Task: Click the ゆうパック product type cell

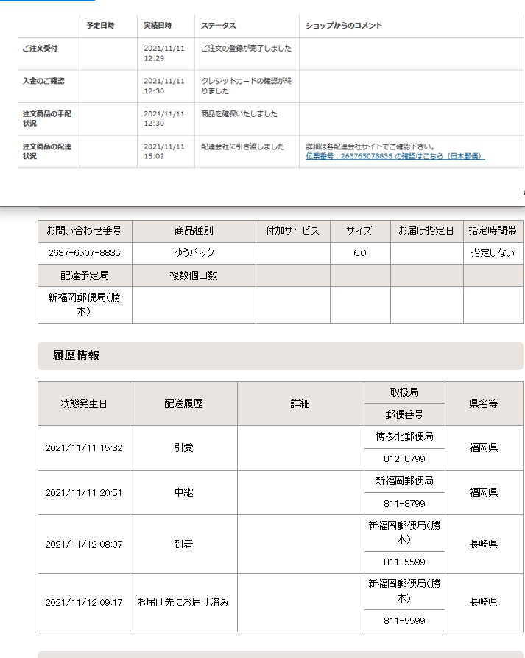Action: tap(194, 253)
